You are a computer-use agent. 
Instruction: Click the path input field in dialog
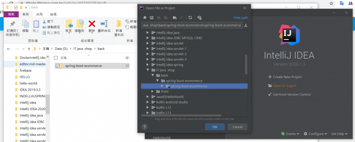coord(192,25)
